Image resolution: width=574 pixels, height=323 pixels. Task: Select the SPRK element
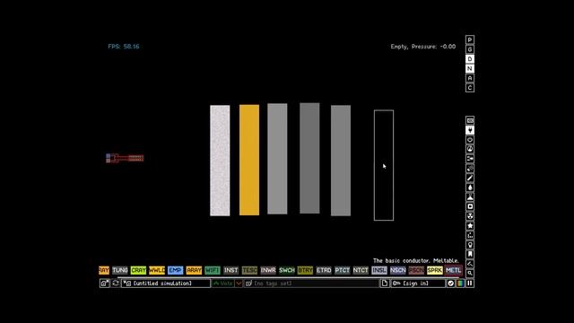(x=435, y=270)
